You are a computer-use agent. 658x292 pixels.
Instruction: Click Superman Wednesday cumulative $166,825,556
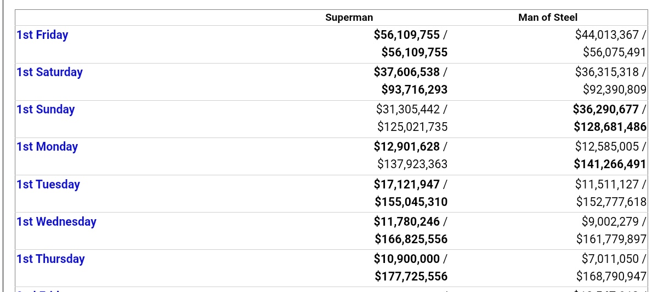pos(411,239)
